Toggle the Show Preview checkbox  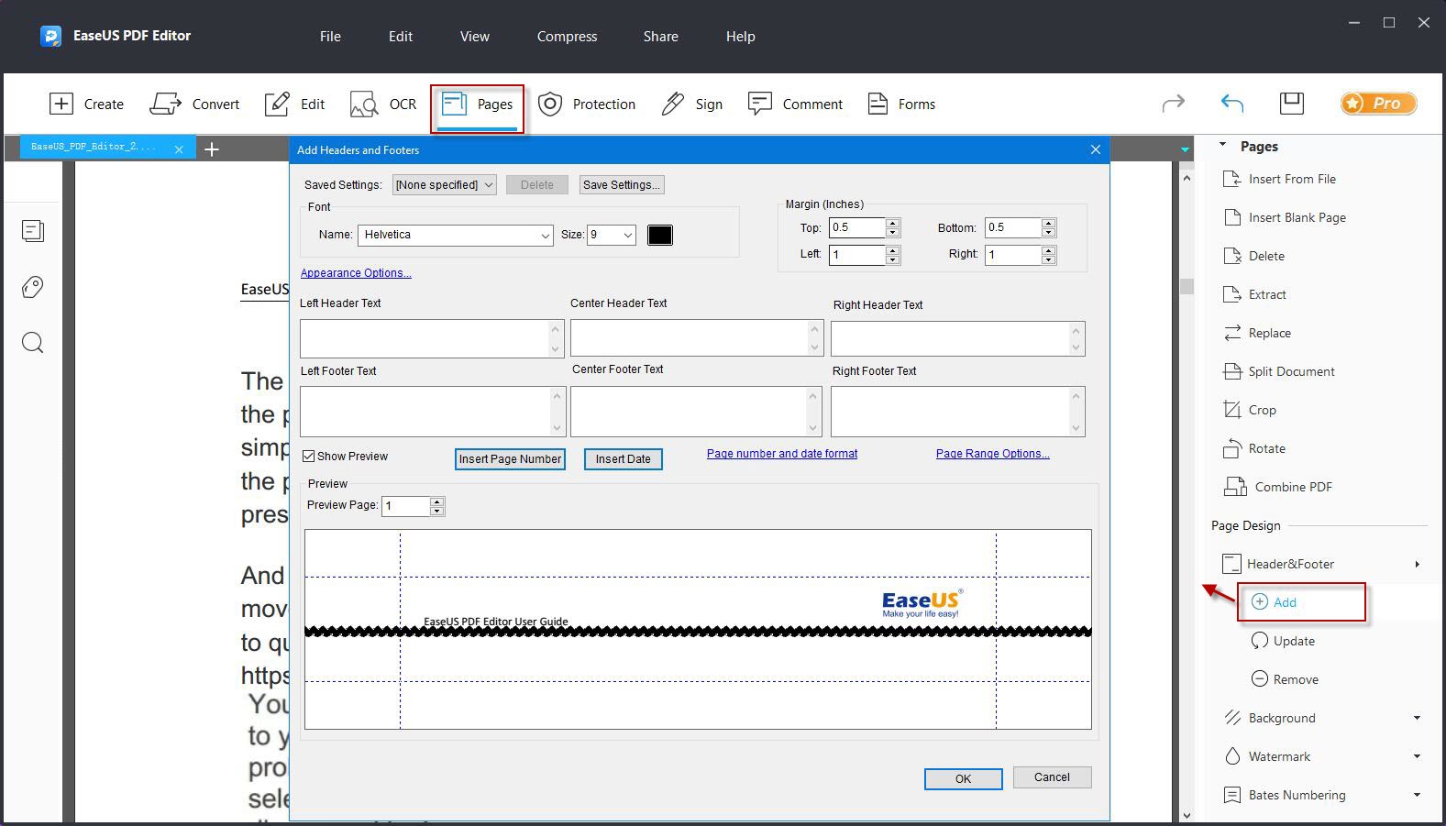[x=309, y=456]
